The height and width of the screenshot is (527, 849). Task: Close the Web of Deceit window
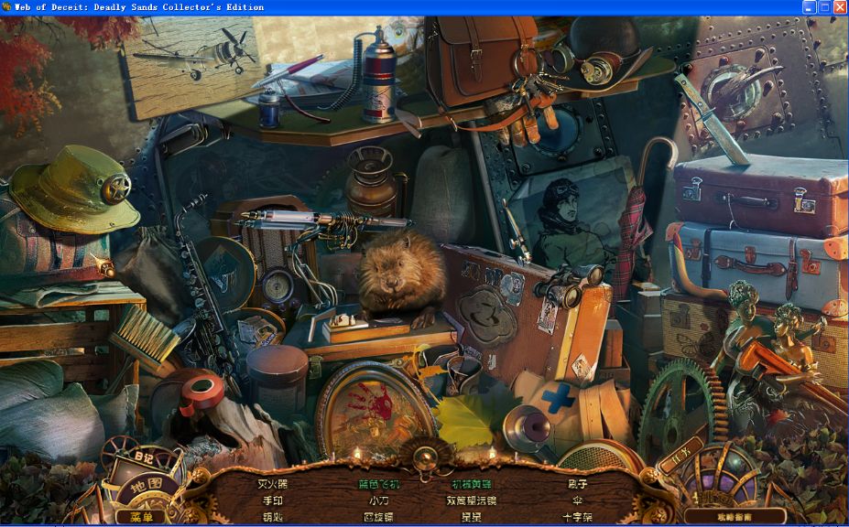pos(840,7)
